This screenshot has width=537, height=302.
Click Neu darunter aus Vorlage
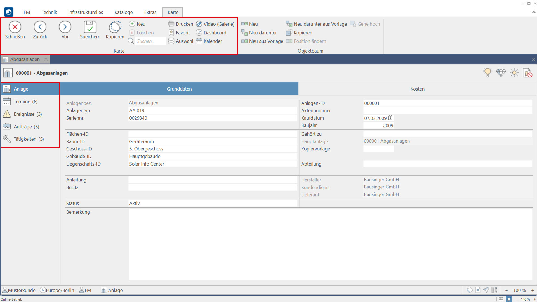click(x=316, y=24)
